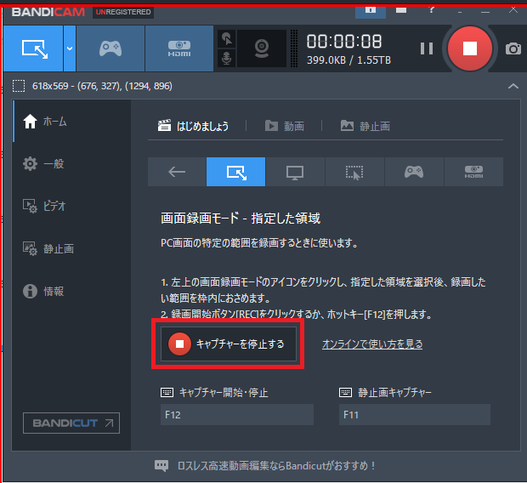Viewport: 527px width, 483px height.
Task: Click the capture area text 618x569
Action: coord(102,86)
